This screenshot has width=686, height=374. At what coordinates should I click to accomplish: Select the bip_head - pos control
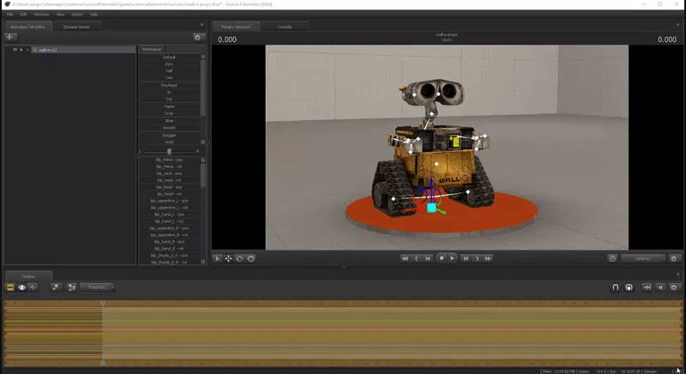(169, 187)
